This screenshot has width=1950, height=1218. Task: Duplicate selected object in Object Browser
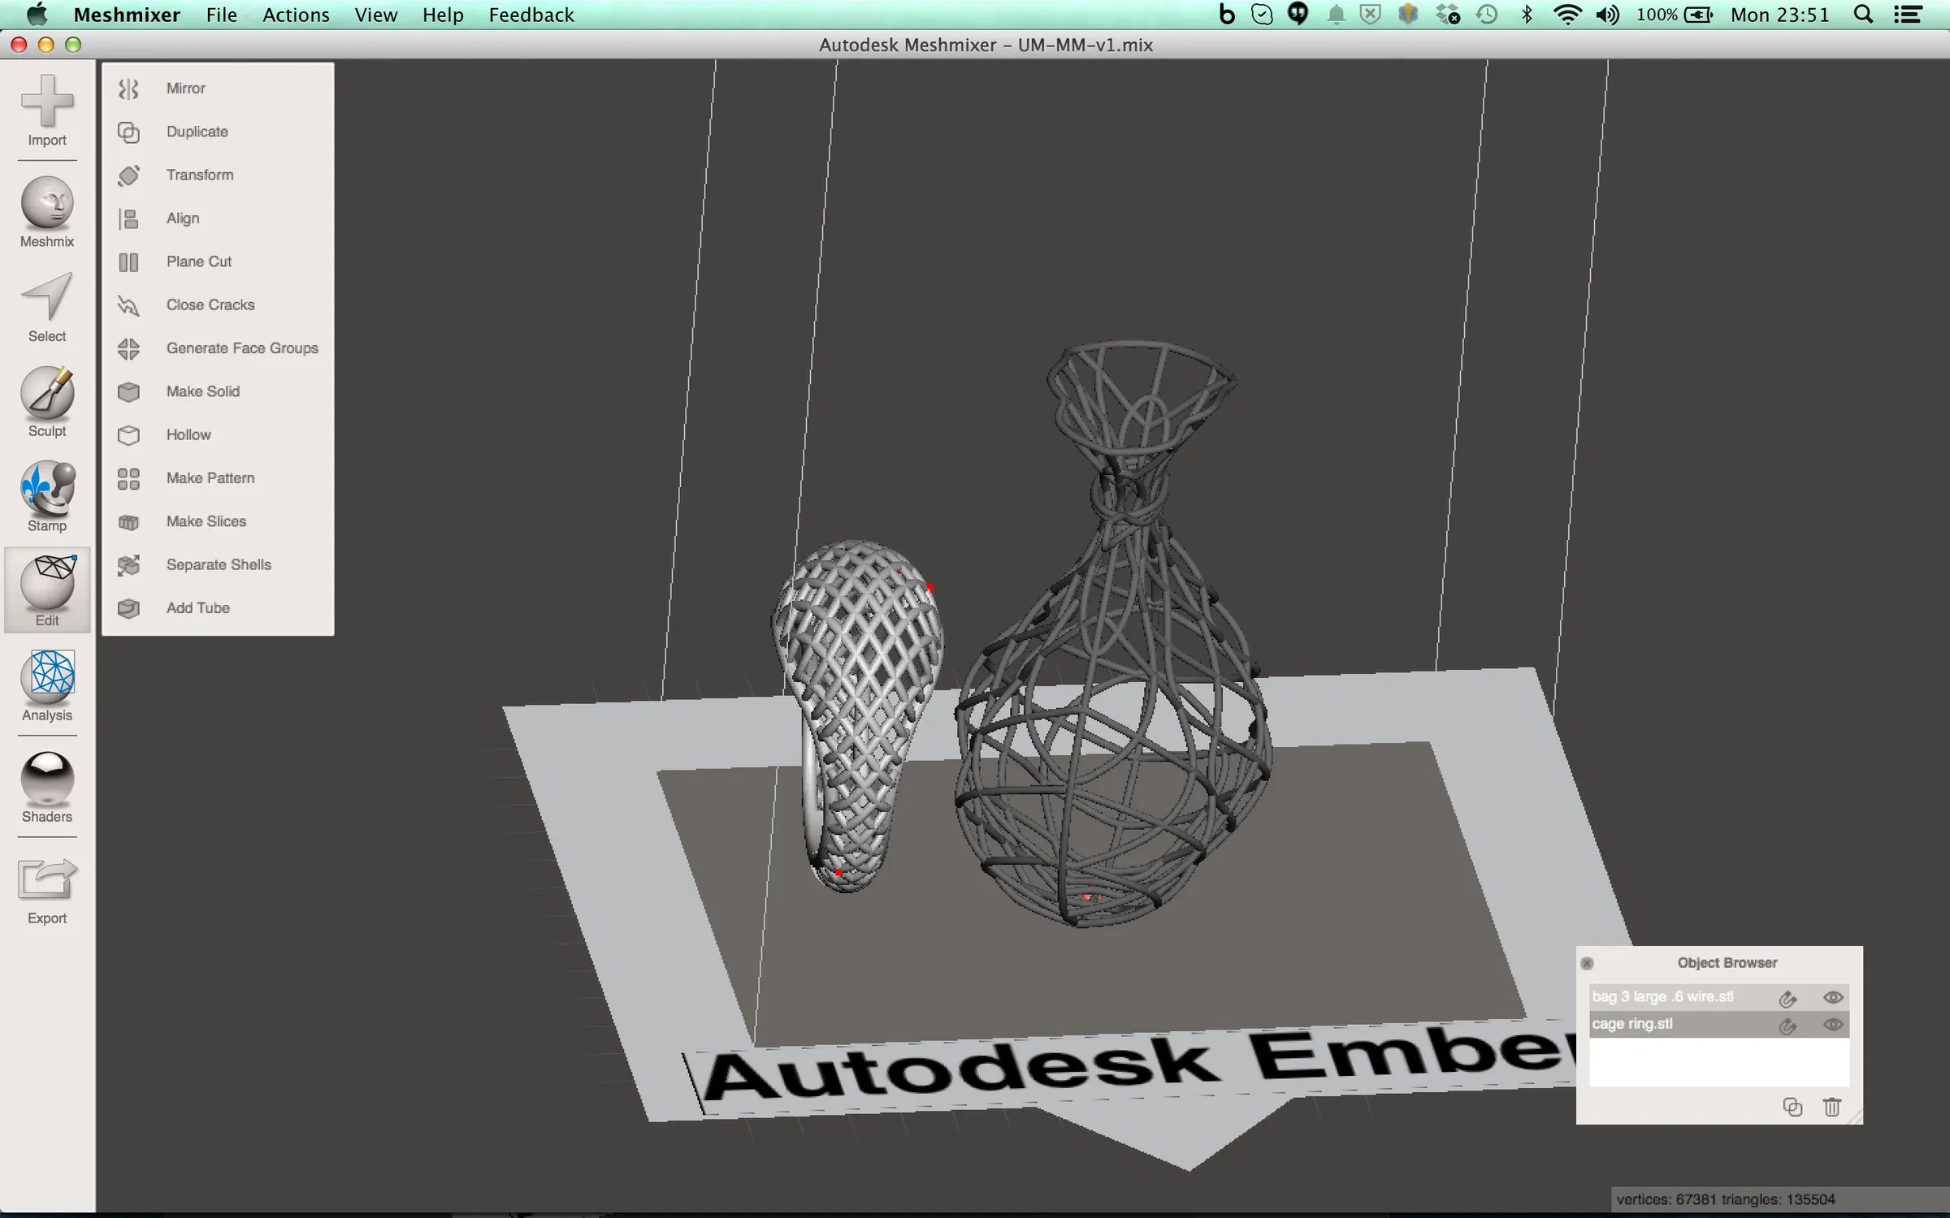(1792, 1107)
